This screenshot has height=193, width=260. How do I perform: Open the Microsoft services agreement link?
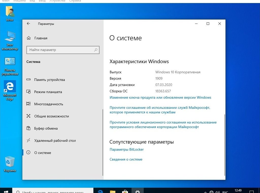[x=160, y=110]
